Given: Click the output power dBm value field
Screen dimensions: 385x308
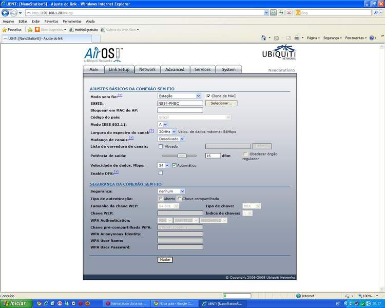Looking at the screenshot, I should tap(213, 156).
